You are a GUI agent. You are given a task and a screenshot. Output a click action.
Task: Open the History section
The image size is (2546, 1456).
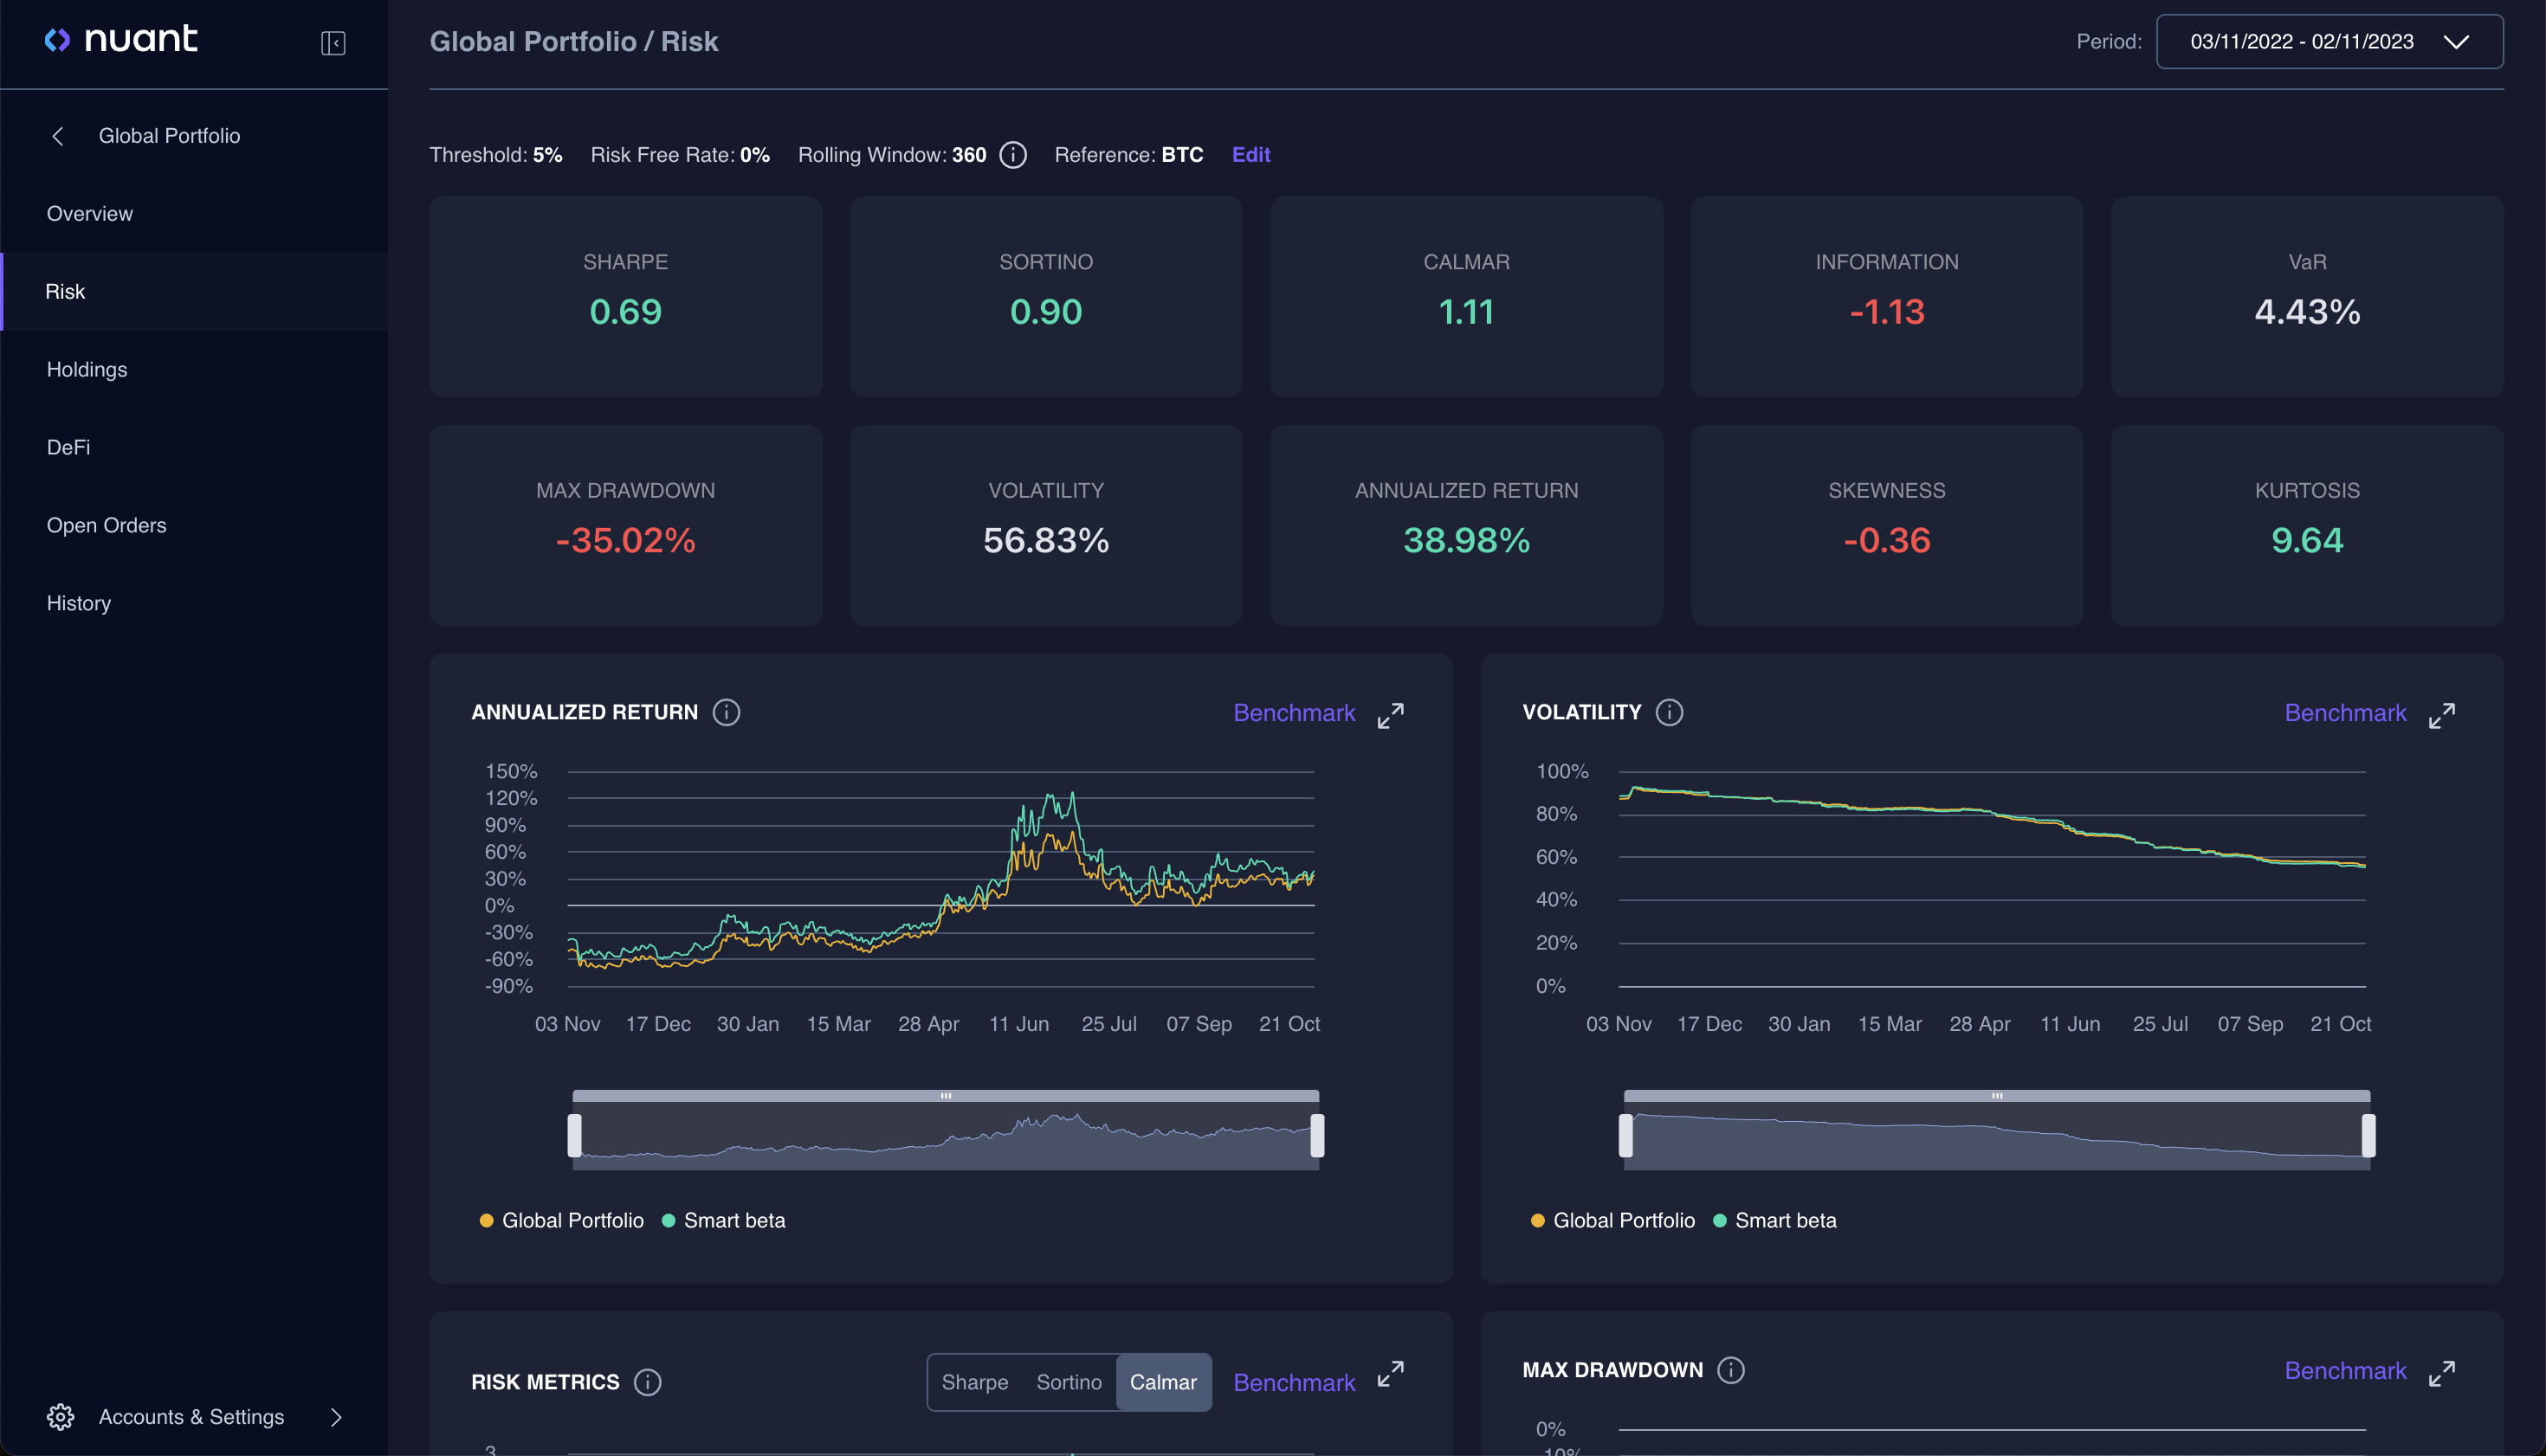(x=79, y=603)
